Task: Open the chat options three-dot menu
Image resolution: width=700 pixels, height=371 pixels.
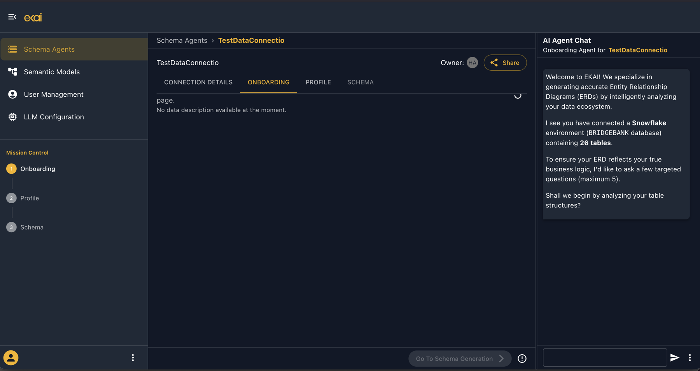Action: tap(690, 358)
